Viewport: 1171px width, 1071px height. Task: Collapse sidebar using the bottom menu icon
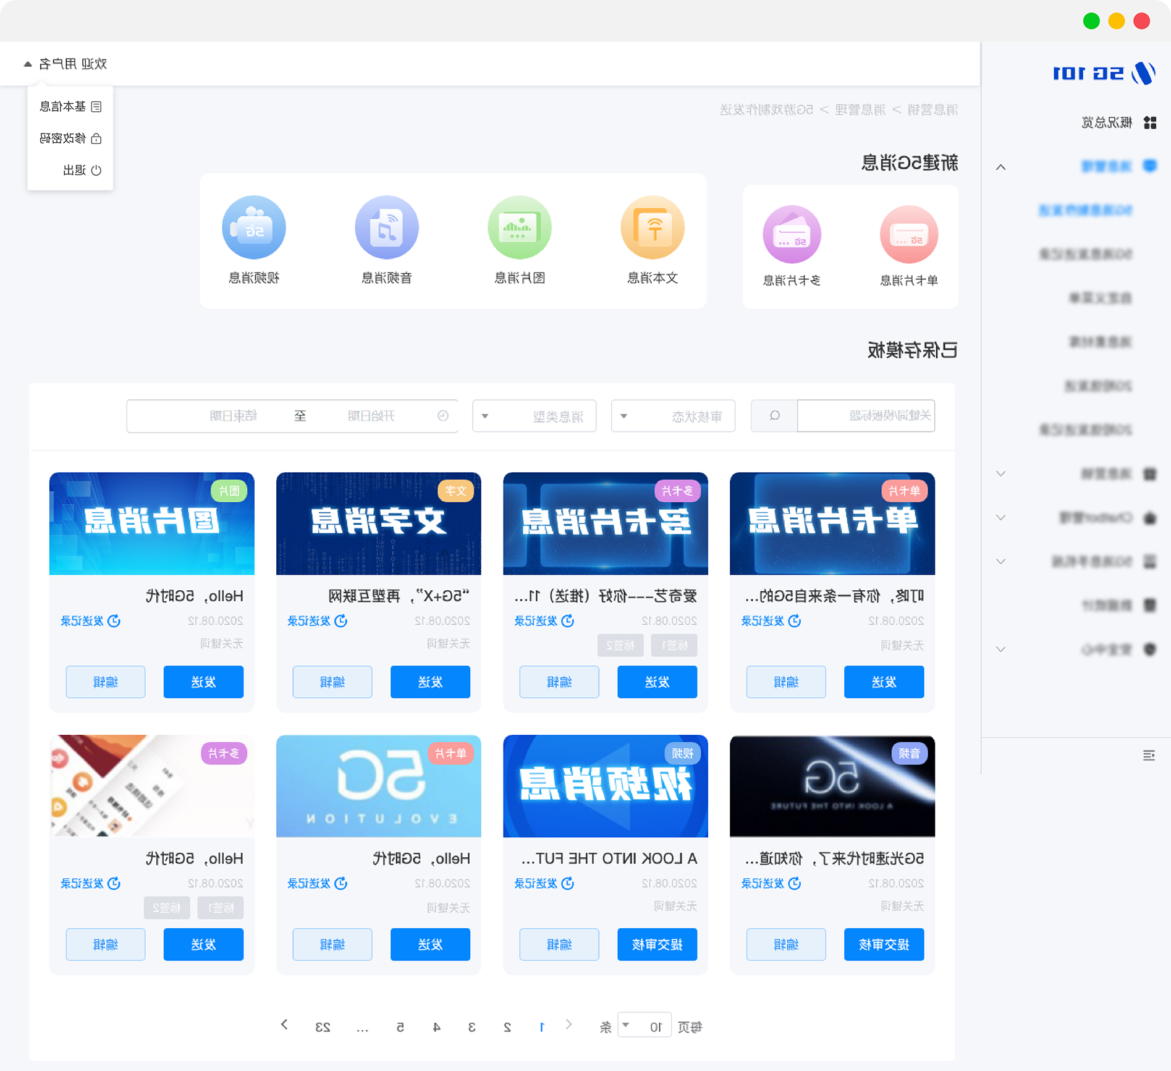[x=1149, y=755]
